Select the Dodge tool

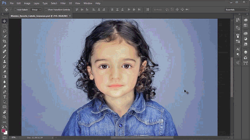[4, 87]
